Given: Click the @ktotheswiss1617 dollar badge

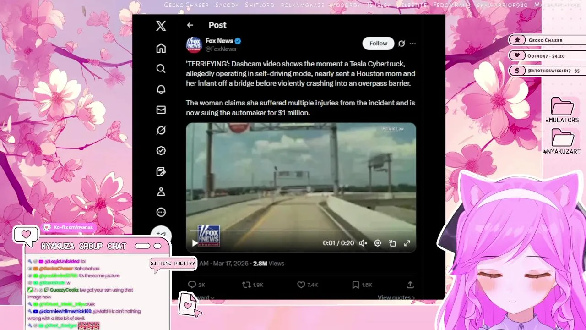Looking at the screenshot, I should tap(547, 71).
